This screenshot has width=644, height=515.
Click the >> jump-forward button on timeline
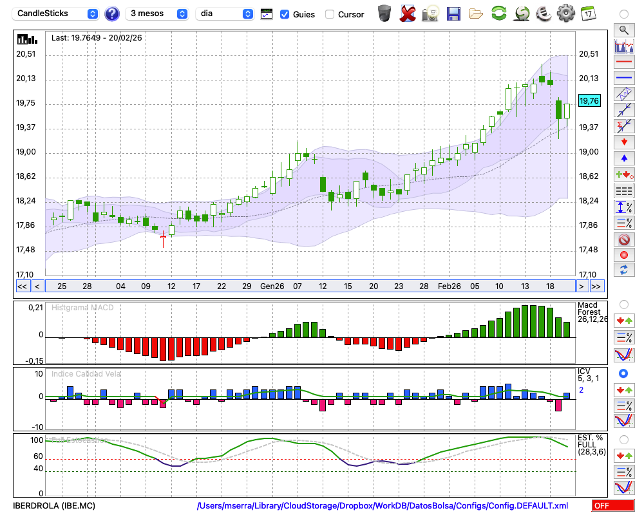(597, 286)
